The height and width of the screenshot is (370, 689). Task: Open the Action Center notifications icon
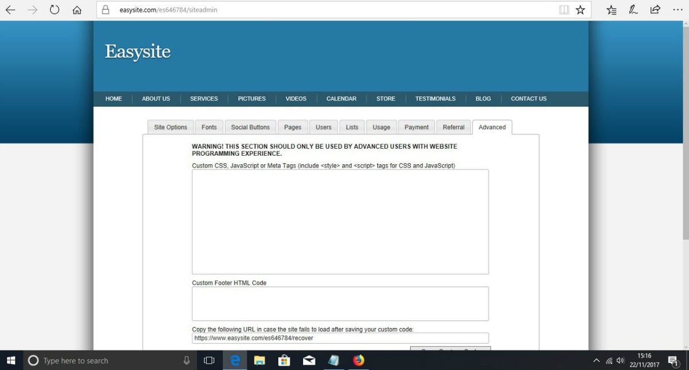coord(674,360)
